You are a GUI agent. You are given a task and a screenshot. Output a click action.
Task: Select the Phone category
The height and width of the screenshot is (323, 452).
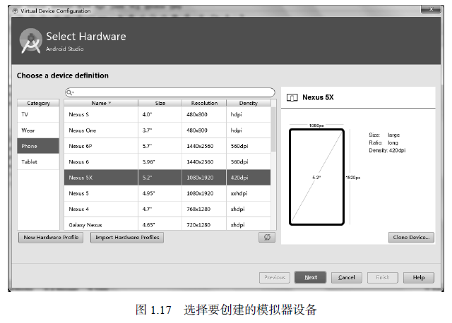(38, 146)
